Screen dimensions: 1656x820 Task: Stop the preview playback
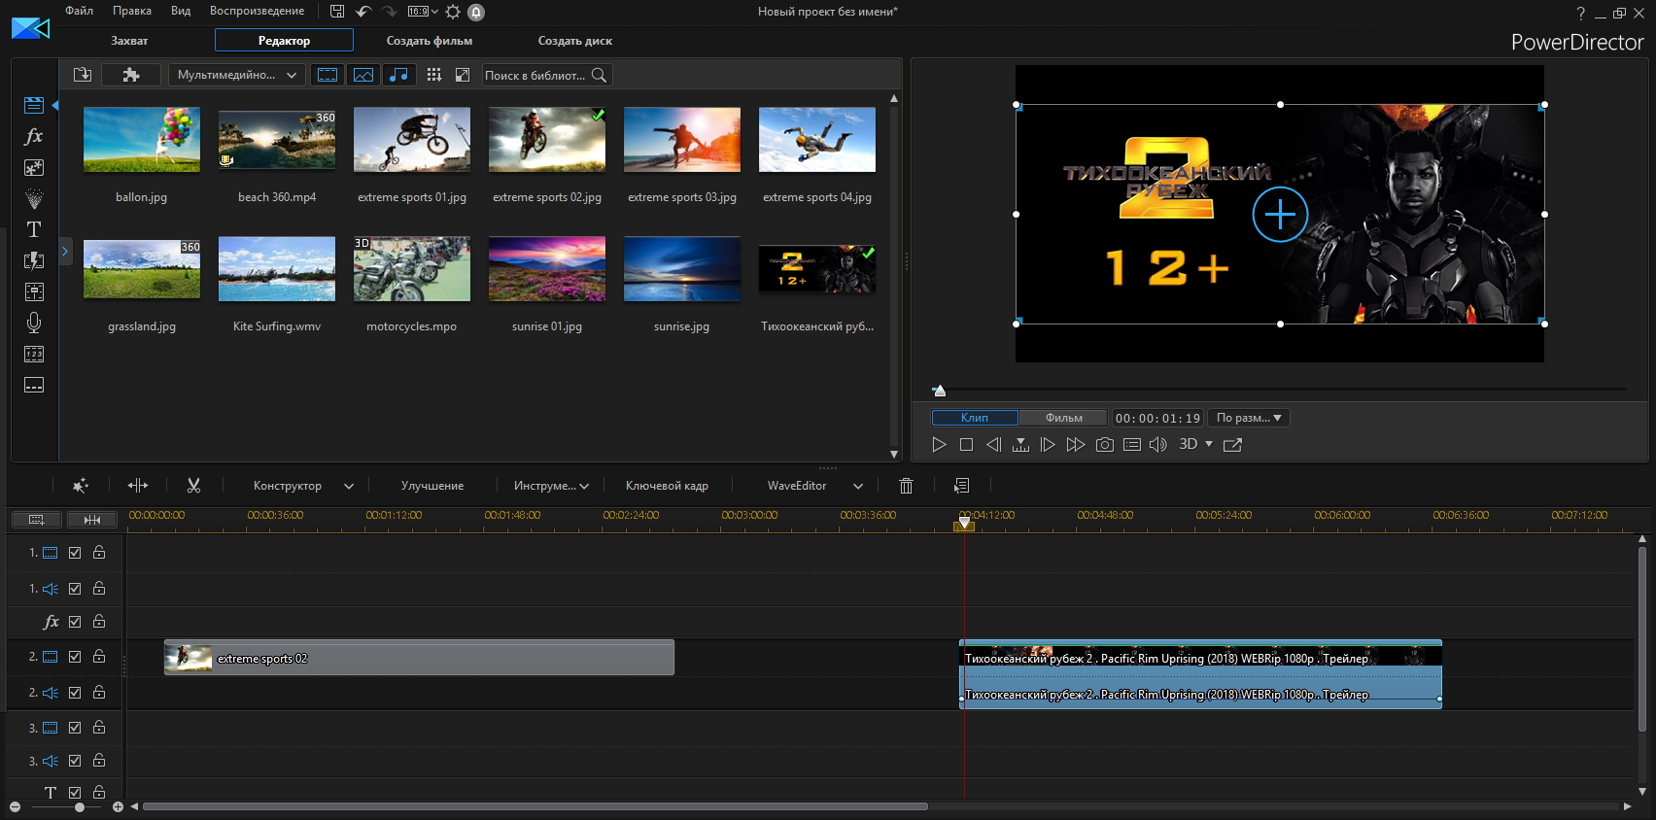click(x=966, y=445)
